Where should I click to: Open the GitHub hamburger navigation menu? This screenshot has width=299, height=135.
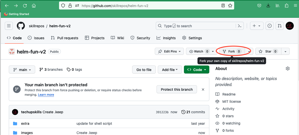9,26
